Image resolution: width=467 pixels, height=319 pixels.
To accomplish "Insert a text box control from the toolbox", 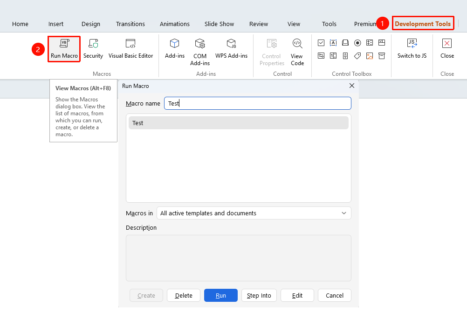I will coord(333,43).
